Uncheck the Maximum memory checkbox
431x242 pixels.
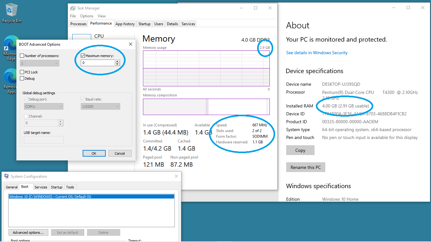(x=83, y=56)
